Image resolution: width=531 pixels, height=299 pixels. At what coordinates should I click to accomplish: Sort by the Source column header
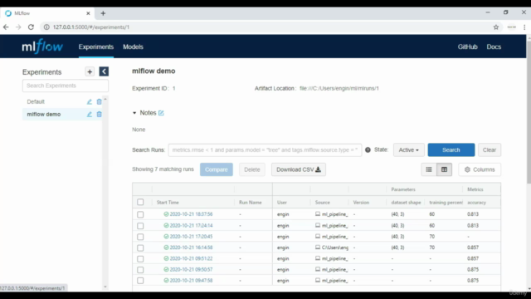(323, 203)
